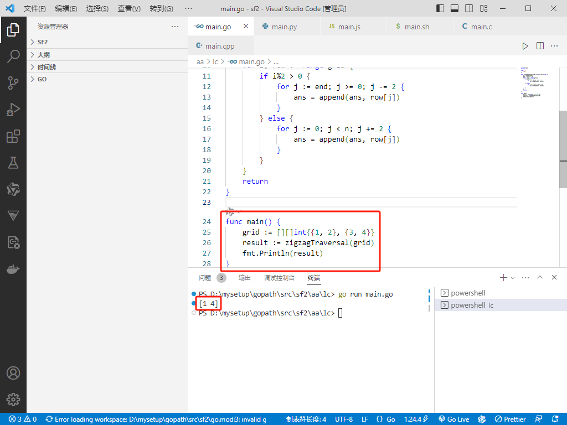The height and width of the screenshot is (425, 567).
Task: Click Prettier status bar item
Action: pos(510,419)
